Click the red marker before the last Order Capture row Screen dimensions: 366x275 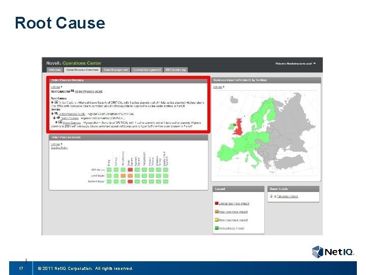pos(56,123)
